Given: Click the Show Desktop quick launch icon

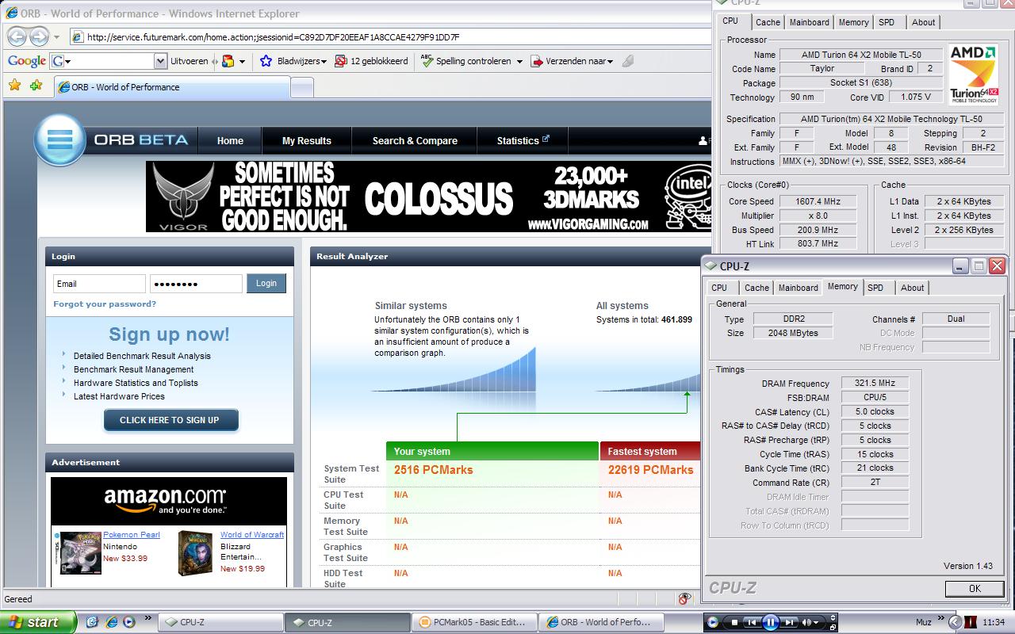Looking at the screenshot, I should click(x=92, y=622).
